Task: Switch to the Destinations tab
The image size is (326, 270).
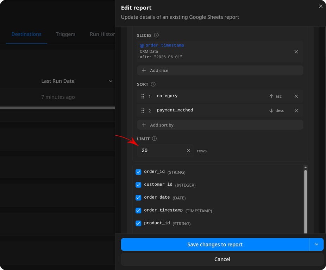Action: click(x=26, y=34)
